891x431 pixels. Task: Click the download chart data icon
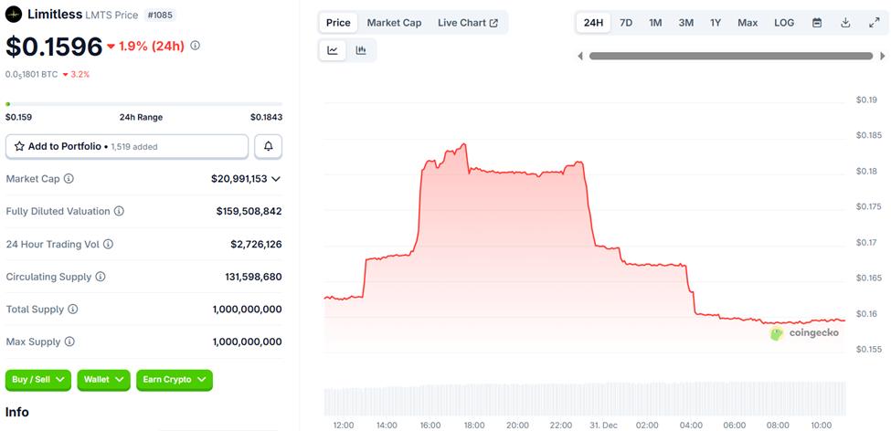tap(845, 23)
